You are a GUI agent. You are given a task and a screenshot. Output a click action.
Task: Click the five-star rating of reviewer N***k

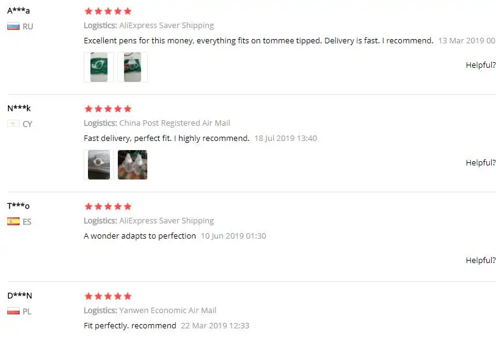click(108, 109)
